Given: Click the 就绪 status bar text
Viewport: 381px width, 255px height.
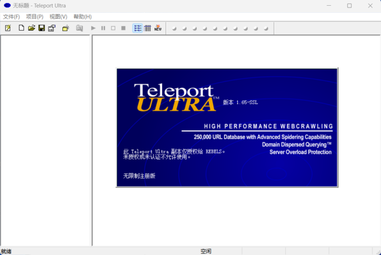Looking at the screenshot, I should (6, 251).
